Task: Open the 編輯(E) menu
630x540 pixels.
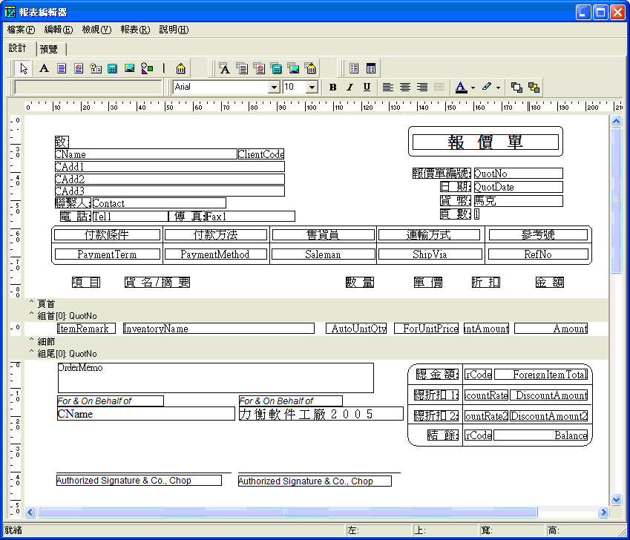Action: (x=59, y=30)
